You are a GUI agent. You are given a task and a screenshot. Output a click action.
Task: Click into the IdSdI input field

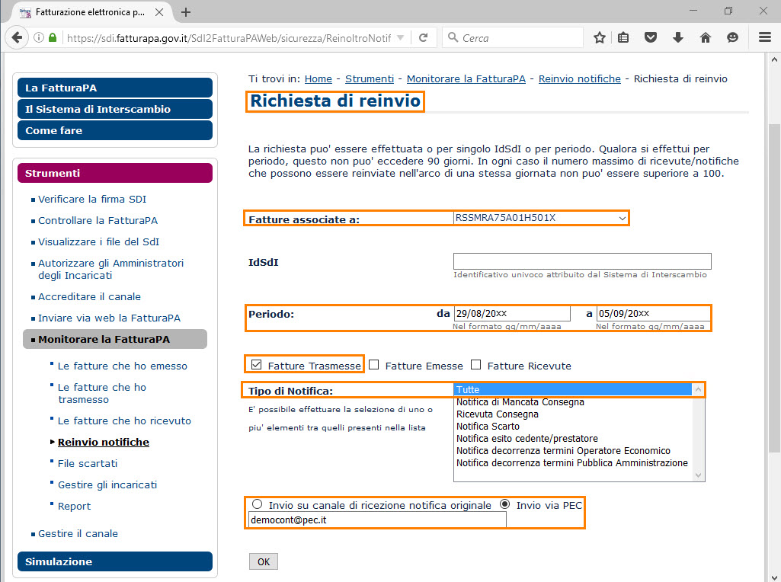(582, 261)
